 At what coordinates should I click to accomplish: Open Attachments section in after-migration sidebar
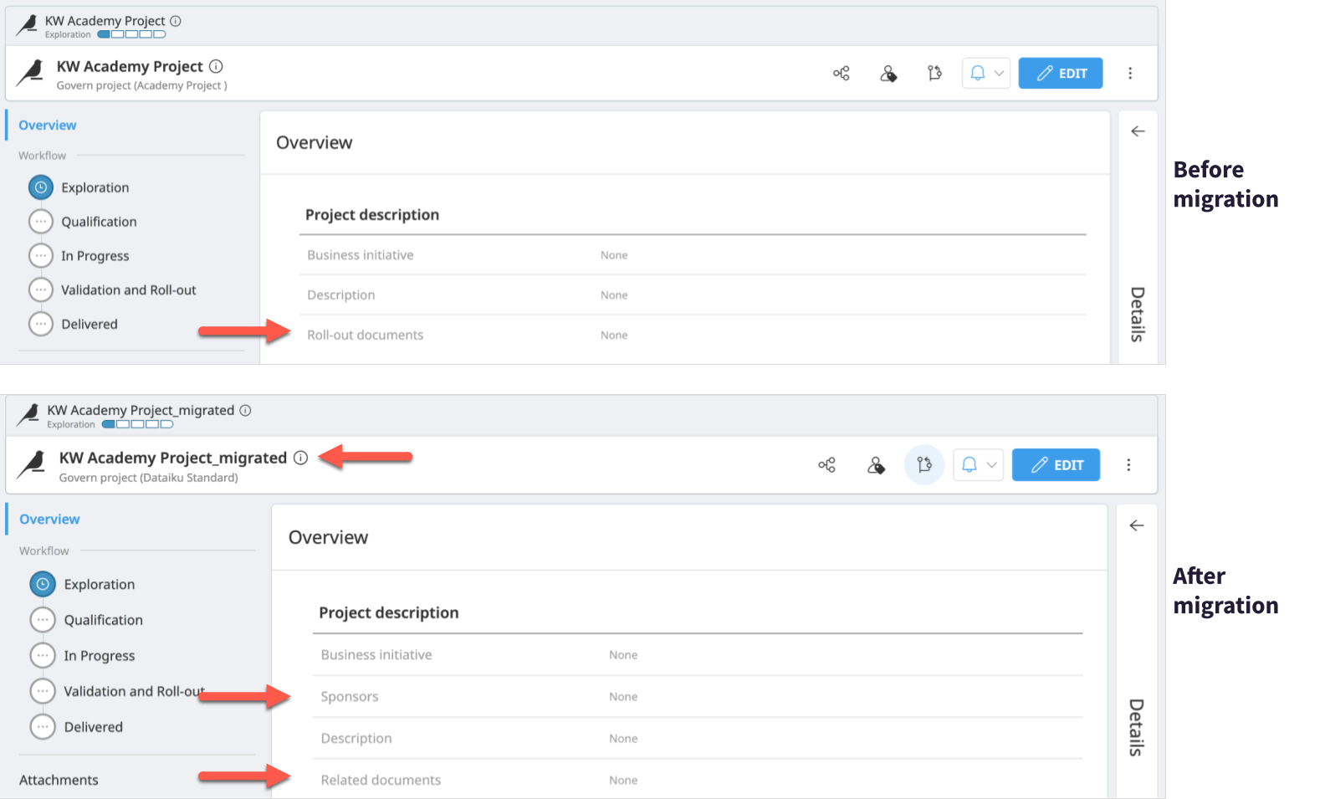pos(59,781)
